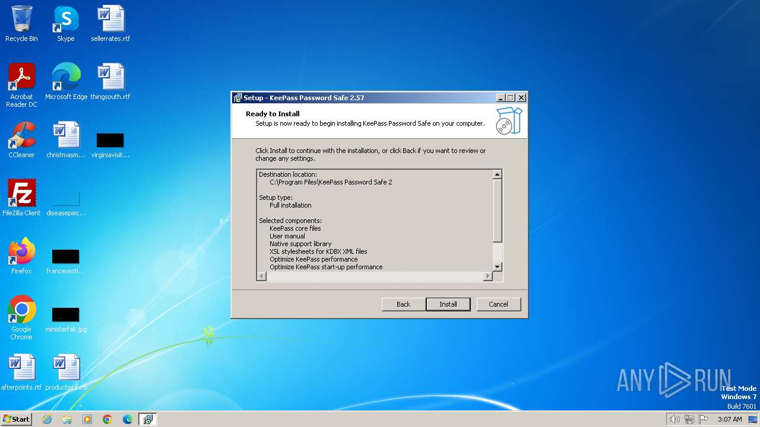Select the thingsouth.rtf file icon
This screenshot has width=760, height=427.
(x=110, y=82)
